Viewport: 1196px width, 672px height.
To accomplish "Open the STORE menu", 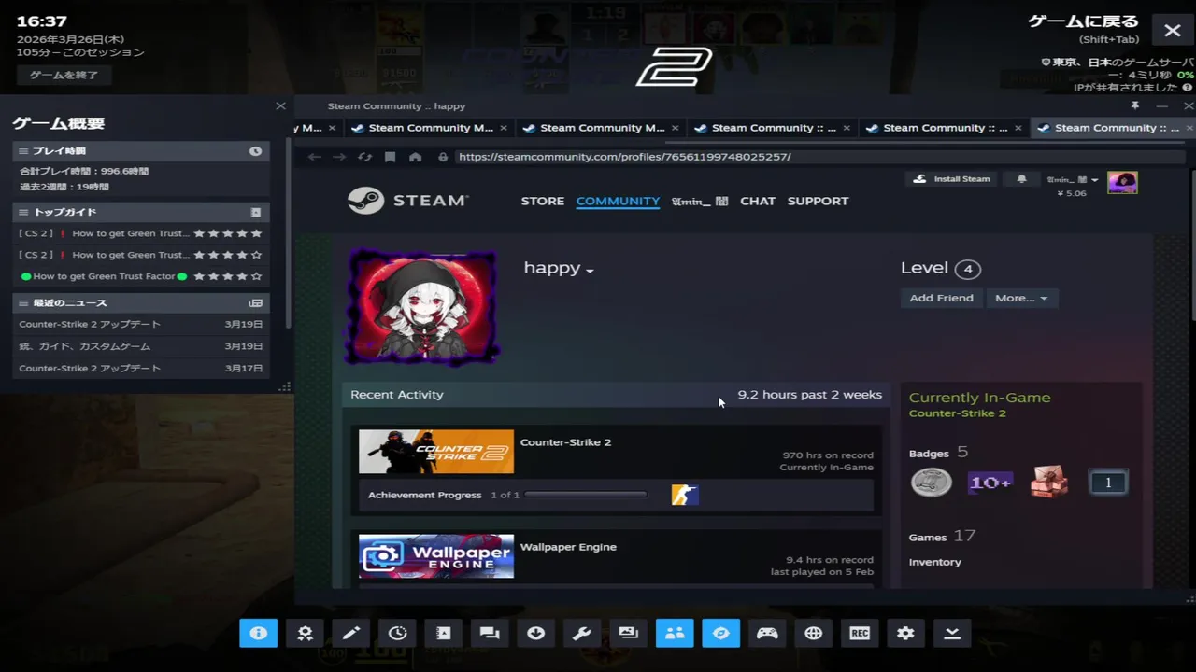I will point(543,201).
